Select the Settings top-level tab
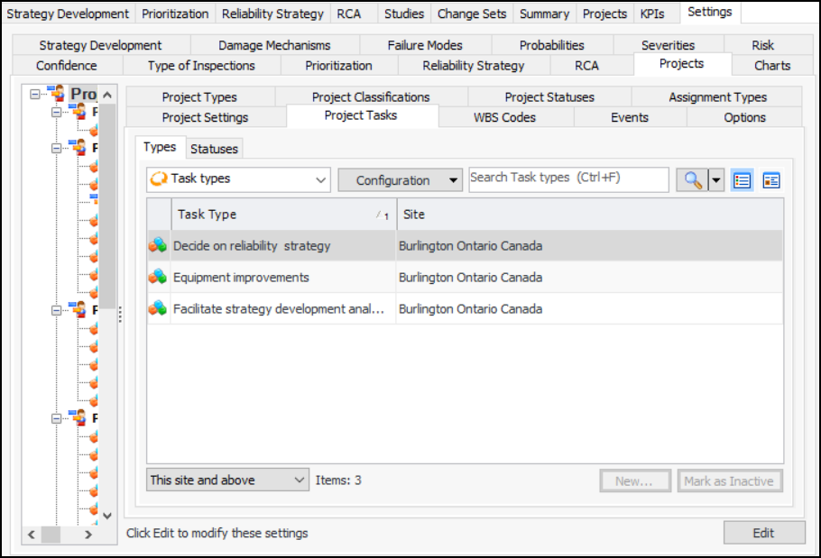 pyautogui.click(x=710, y=12)
